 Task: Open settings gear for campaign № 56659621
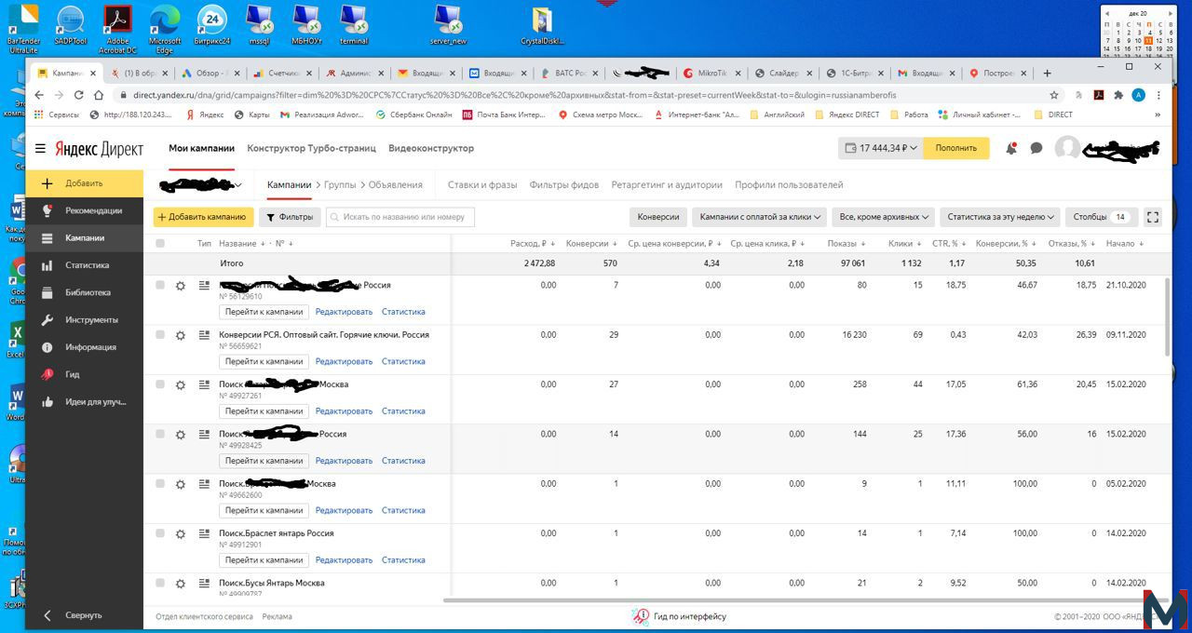coord(181,335)
